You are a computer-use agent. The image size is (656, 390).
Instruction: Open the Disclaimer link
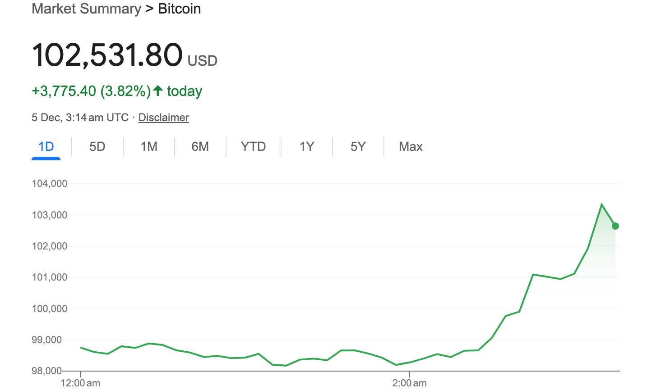coord(163,118)
